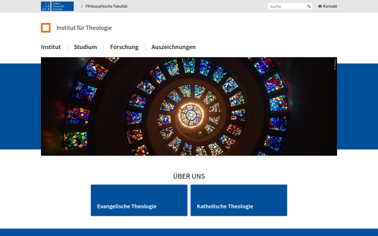Click the Institut für Theologie title
This screenshot has height=236, width=378.
point(84,28)
